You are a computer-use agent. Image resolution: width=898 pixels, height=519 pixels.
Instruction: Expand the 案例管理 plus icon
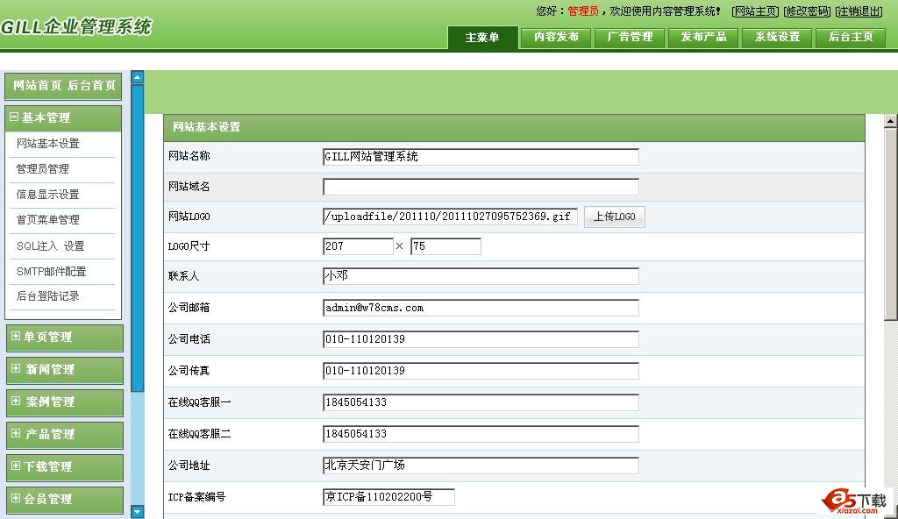pos(15,402)
